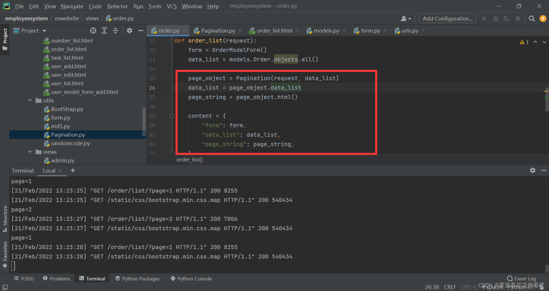Hide the Project panel with minus icon
The height and width of the screenshot is (291, 549).
[x=140, y=30]
